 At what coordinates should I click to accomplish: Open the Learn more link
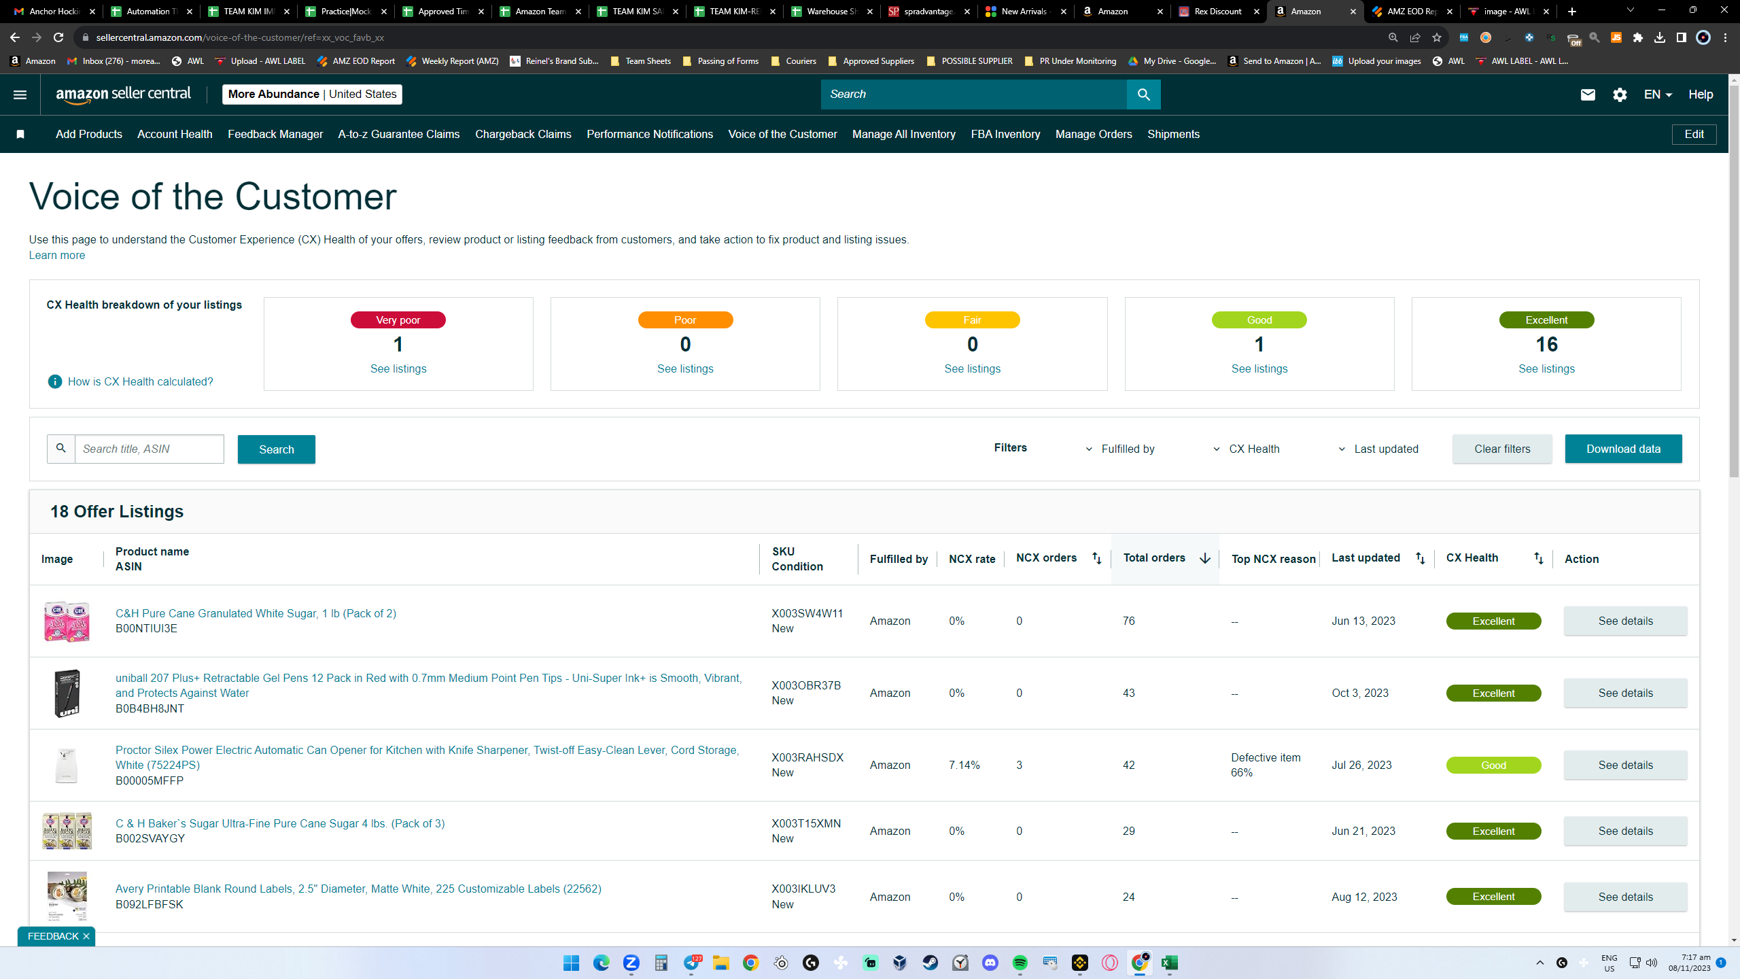point(57,256)
